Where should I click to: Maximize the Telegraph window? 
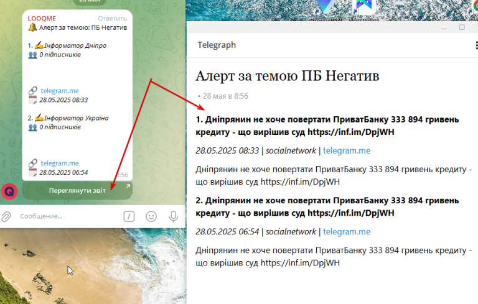click(462, 27)
